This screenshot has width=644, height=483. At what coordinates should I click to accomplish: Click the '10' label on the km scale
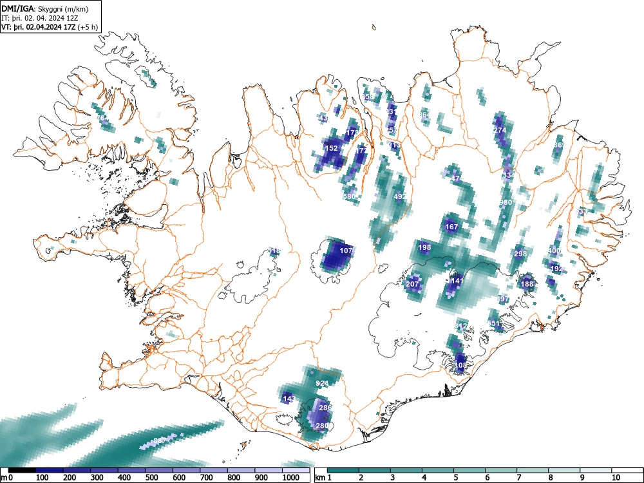[615, 478]
